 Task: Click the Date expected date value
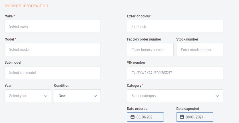click(x=194, y=117)
